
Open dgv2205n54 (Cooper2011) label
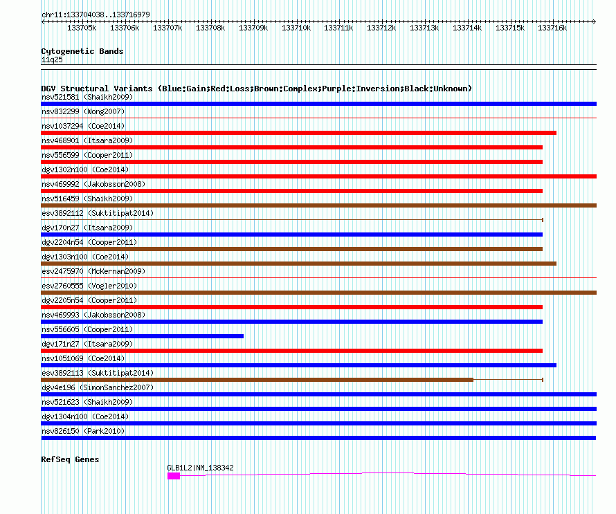point(89,300)
